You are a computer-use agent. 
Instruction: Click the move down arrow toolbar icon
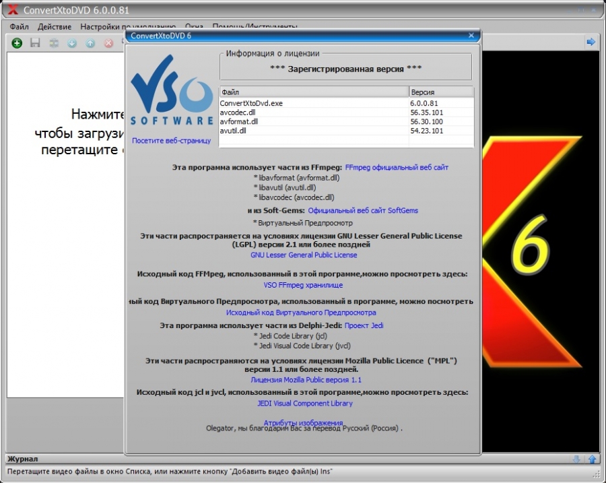72,43
